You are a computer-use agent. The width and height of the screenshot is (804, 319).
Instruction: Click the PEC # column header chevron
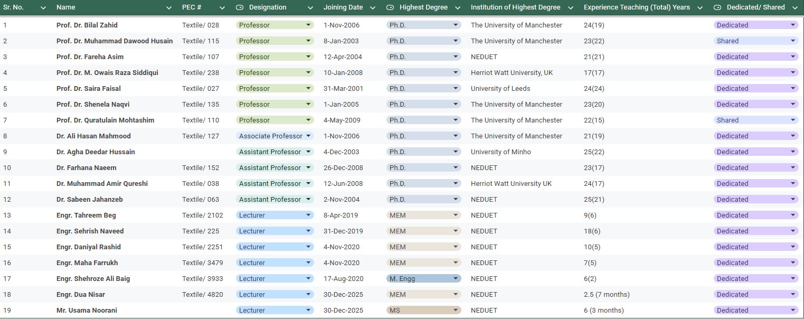(x=222, y=8)
